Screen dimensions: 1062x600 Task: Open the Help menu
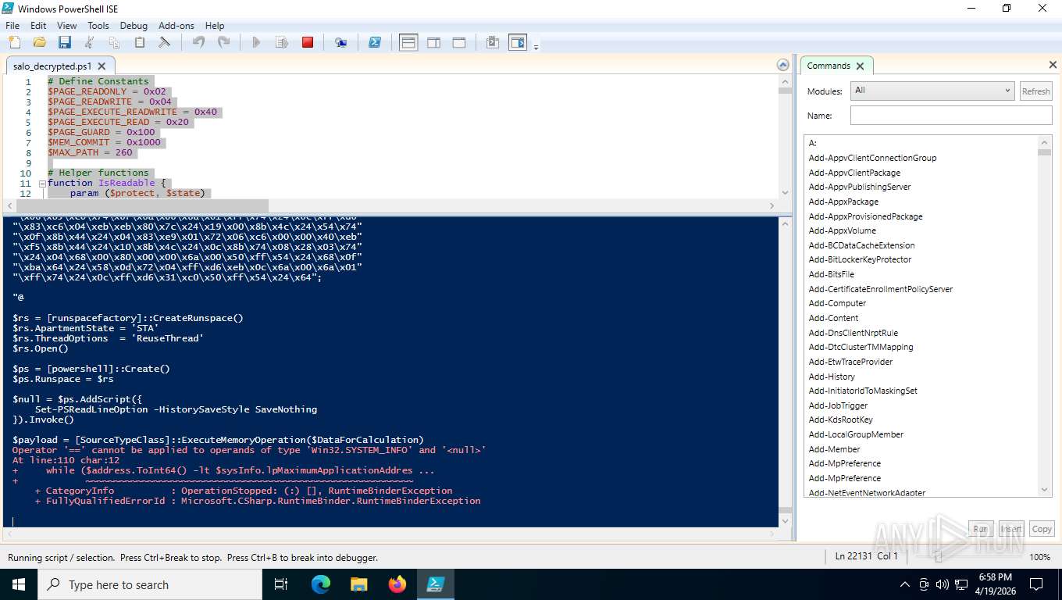[x=215, y=25]
